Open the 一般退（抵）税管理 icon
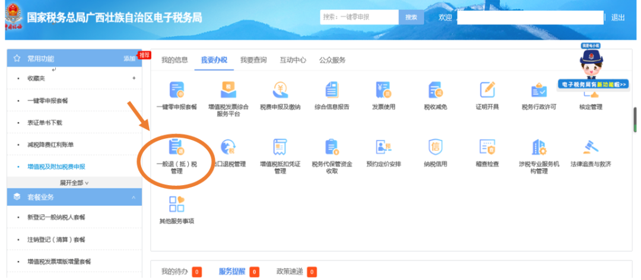The height and width of the screenshot is (280, 641). point(177,147)
